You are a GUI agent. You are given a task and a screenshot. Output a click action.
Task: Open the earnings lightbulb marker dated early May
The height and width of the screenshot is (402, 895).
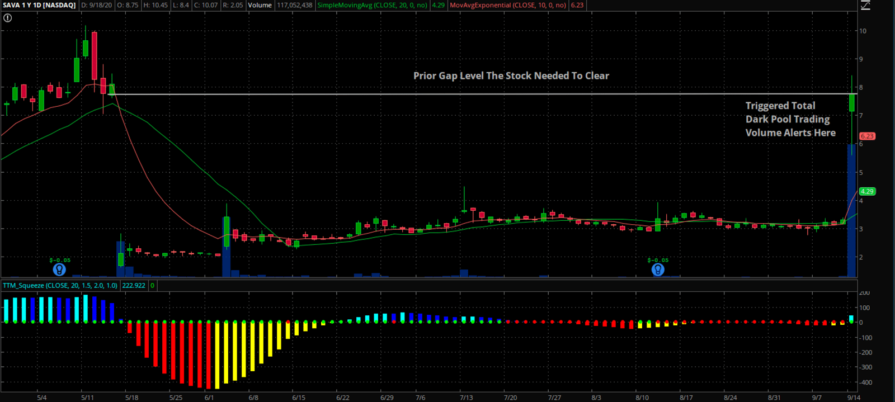(x=59, y=269)
